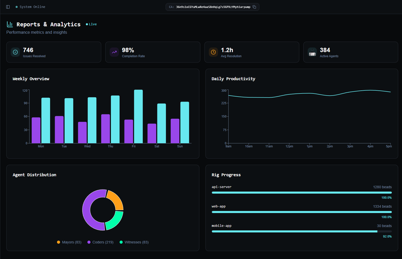
Task: Click the Friday cyan bar
Action: pos(138,116)
